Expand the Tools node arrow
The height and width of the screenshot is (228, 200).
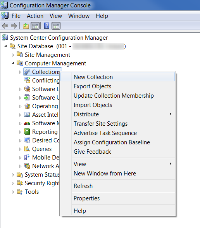(x=13, y=192)
